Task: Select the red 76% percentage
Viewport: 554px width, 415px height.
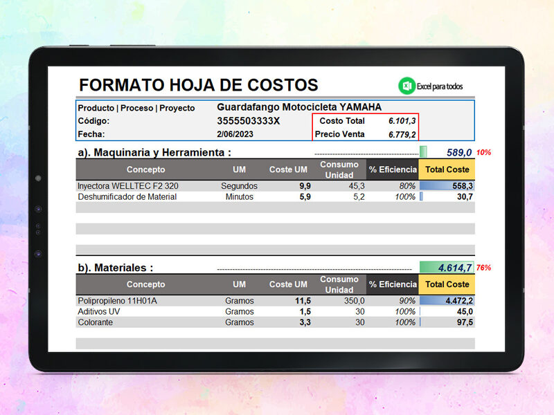Action: click(483, 268)
